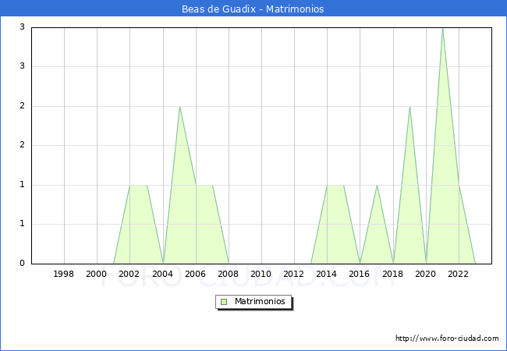Image resolution: width=507 pixels, height=351 pixels.
Task: Click the 2005 peak at value 2
Action: point(179,107)
